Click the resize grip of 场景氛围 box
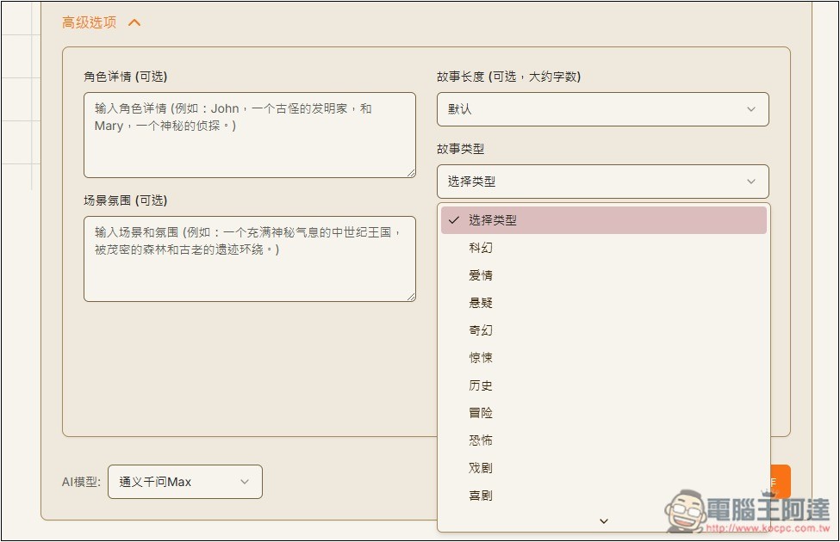 (411, 297)
